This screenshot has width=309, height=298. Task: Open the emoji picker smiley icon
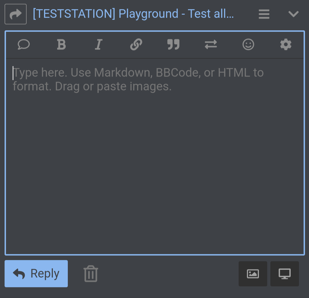point(248,44)
